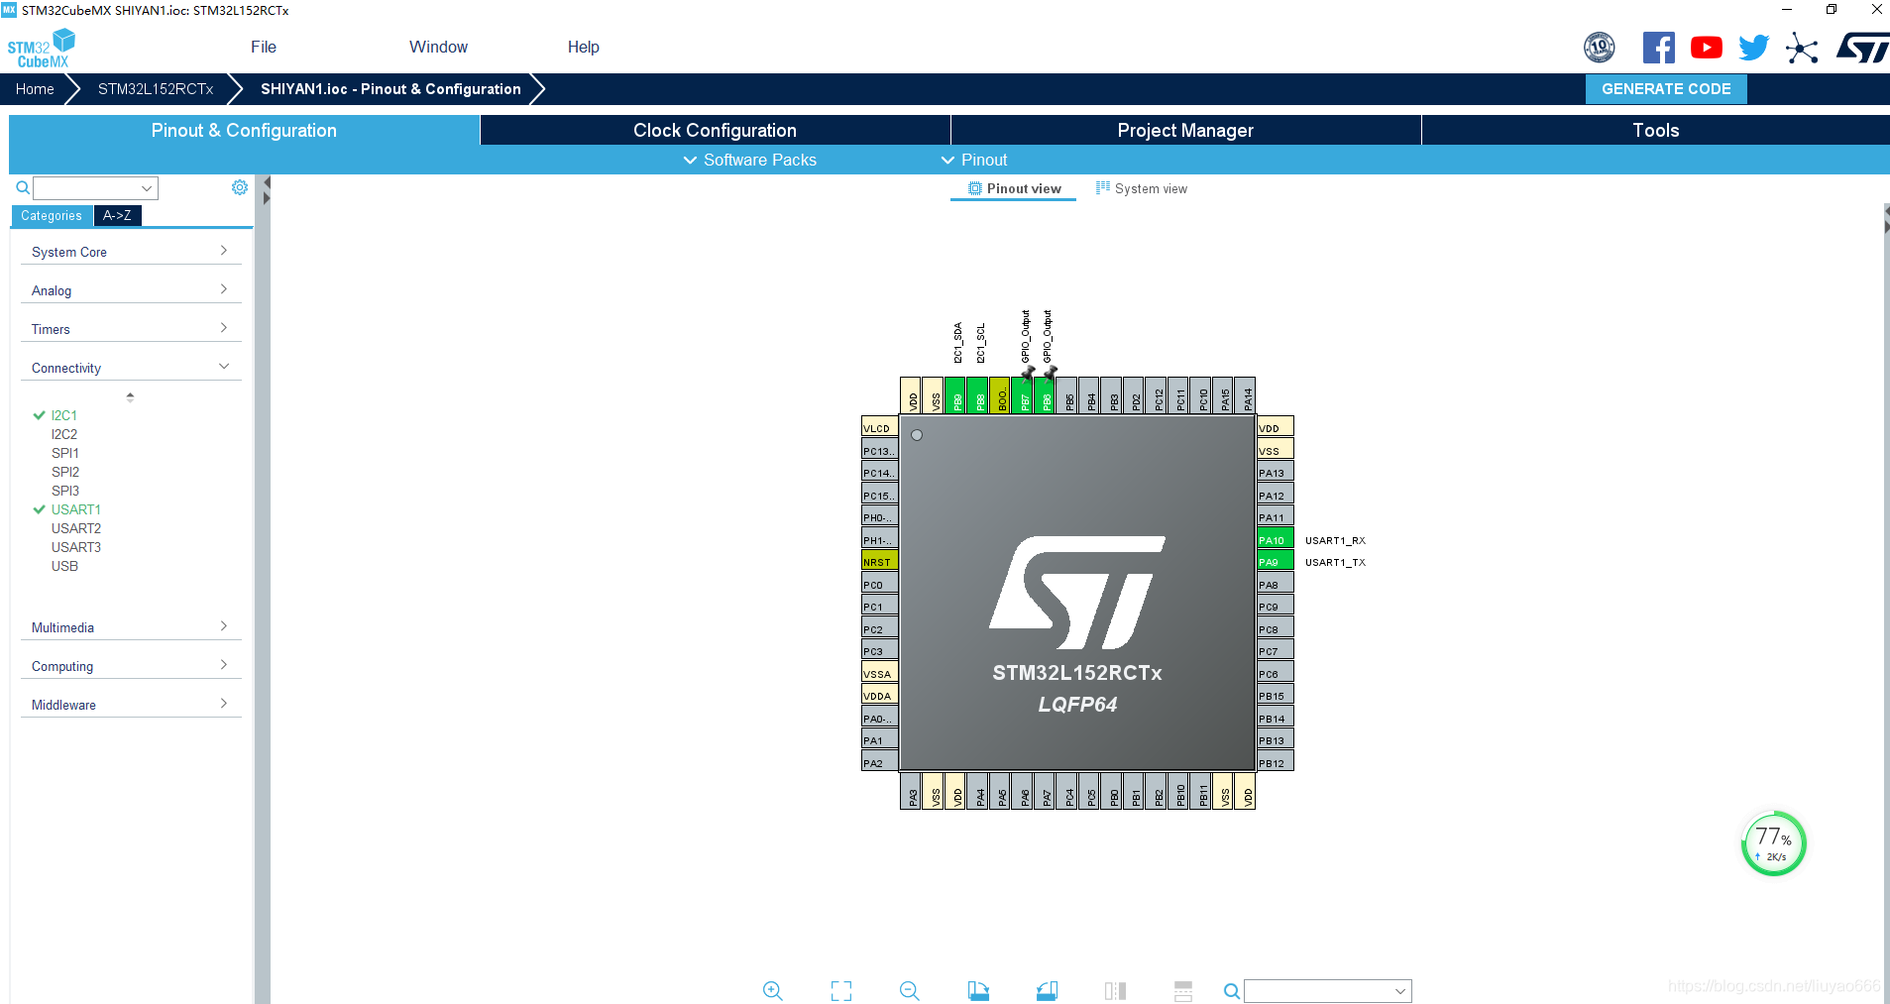Expand the Computing category

click(131, 666)
